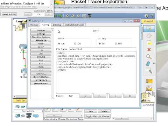Choose the WAN Emulation cloud category icon
The image size is (168, 126).
tap(36, 116)
